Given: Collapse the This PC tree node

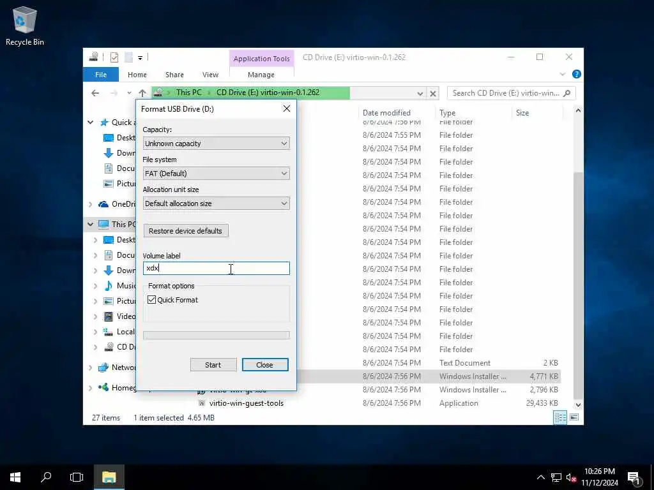Looking at the screenshot, I should point(90,224).
